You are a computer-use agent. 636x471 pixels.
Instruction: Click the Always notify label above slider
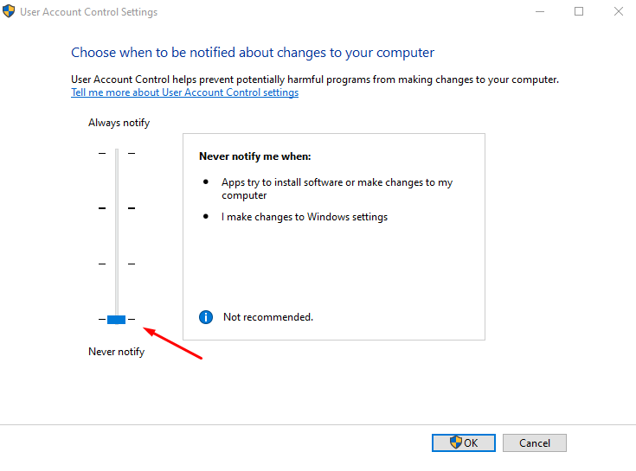(x=119, y=123)
